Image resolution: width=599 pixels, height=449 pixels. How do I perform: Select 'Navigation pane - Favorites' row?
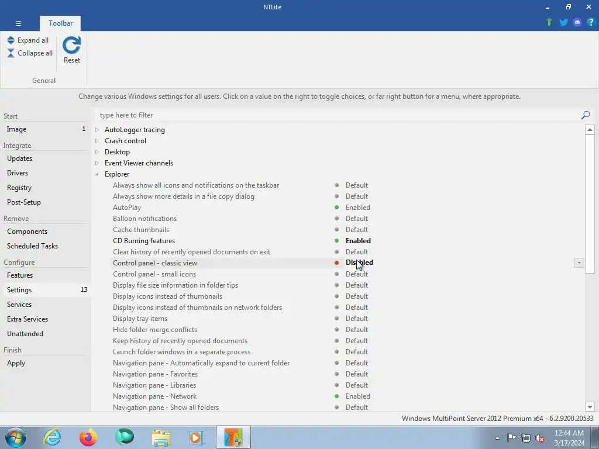click(155, 374)
